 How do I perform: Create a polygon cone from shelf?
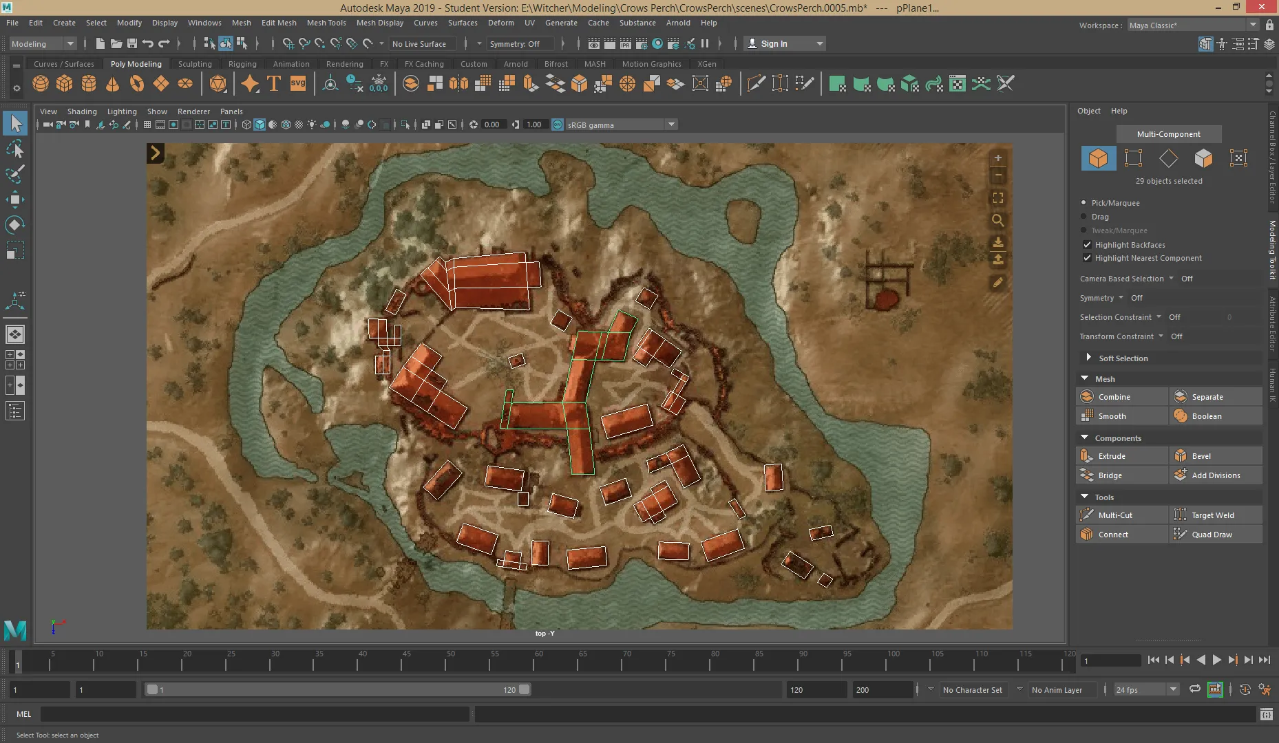112,84
